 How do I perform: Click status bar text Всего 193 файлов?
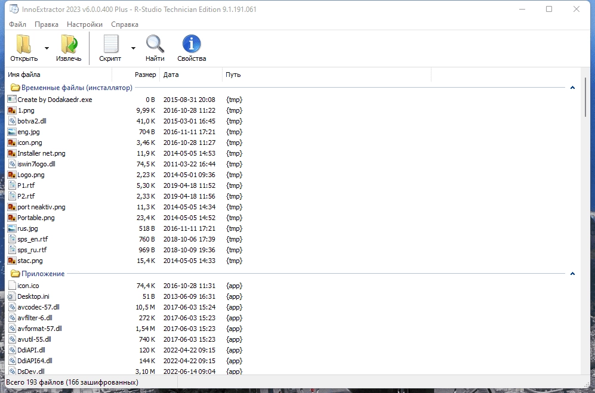pos(35,382)
